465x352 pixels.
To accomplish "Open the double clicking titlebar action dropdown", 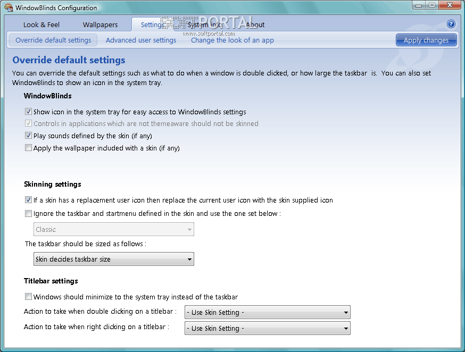I will pos(267,312).
